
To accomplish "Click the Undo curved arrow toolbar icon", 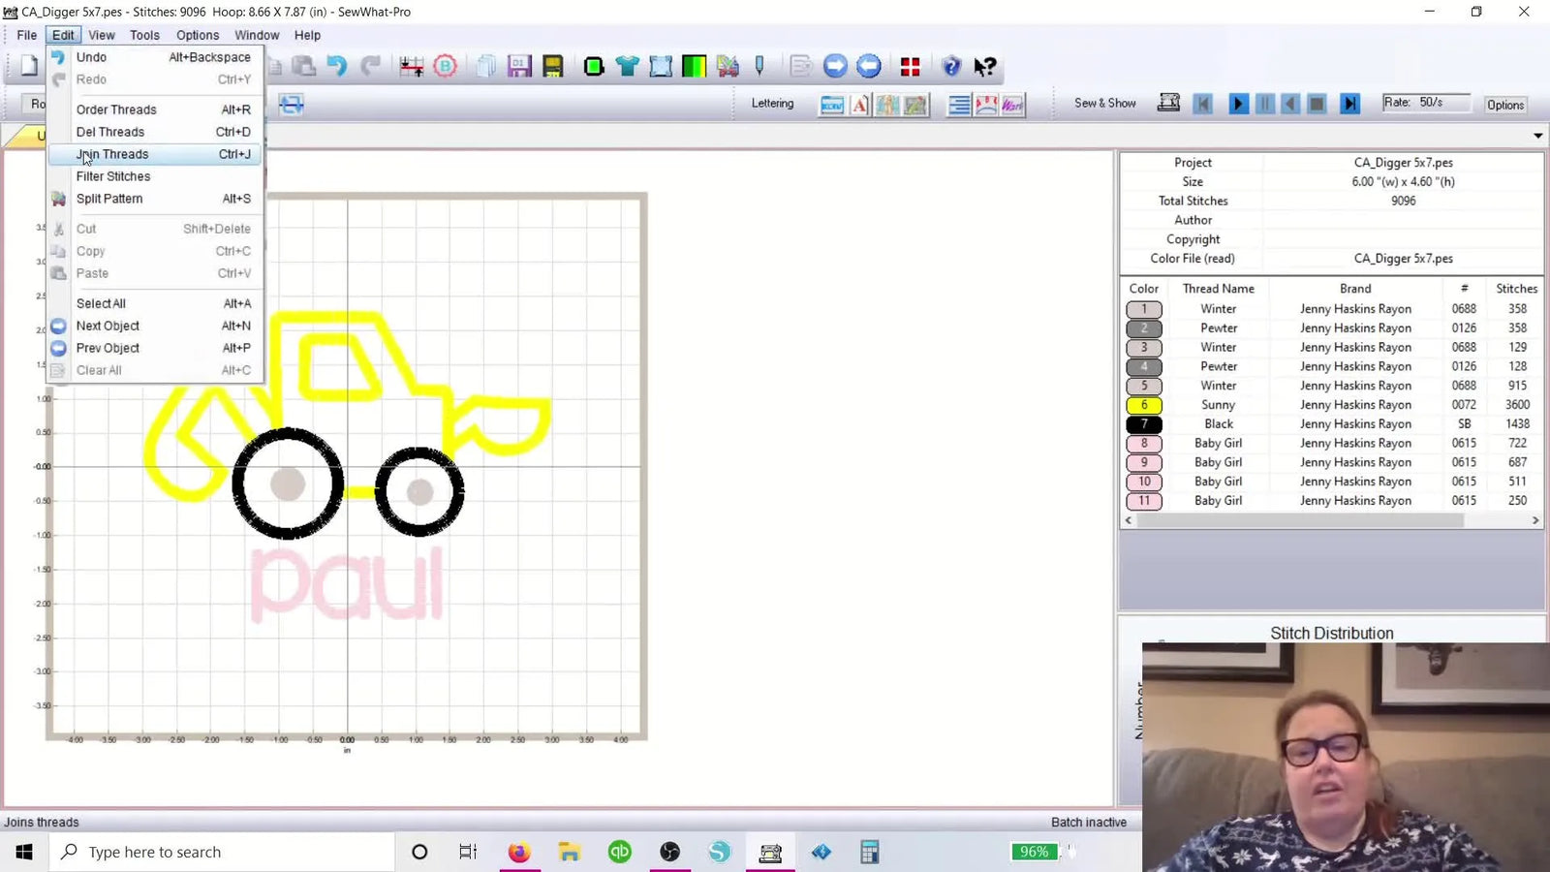I will coord(337,66).
